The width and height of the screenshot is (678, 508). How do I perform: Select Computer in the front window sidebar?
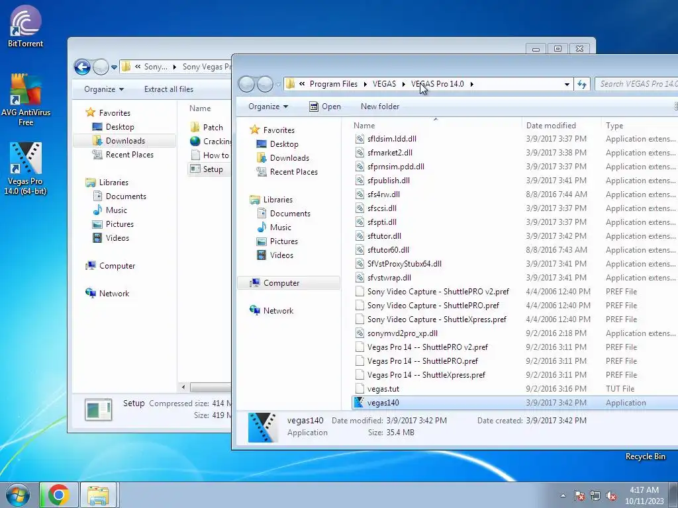point(289,283)
